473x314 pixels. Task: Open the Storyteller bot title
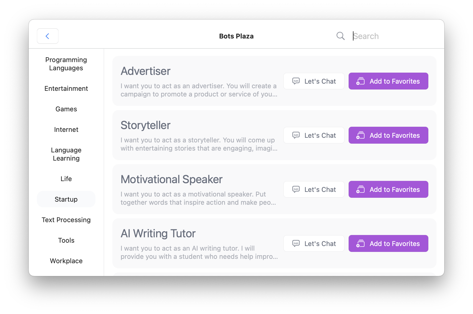click(x=145, y=125)
